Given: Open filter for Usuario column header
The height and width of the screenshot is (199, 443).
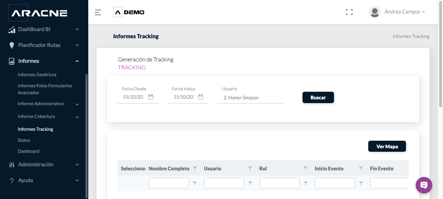Looking at the screenshot, I should click(250, 169).
